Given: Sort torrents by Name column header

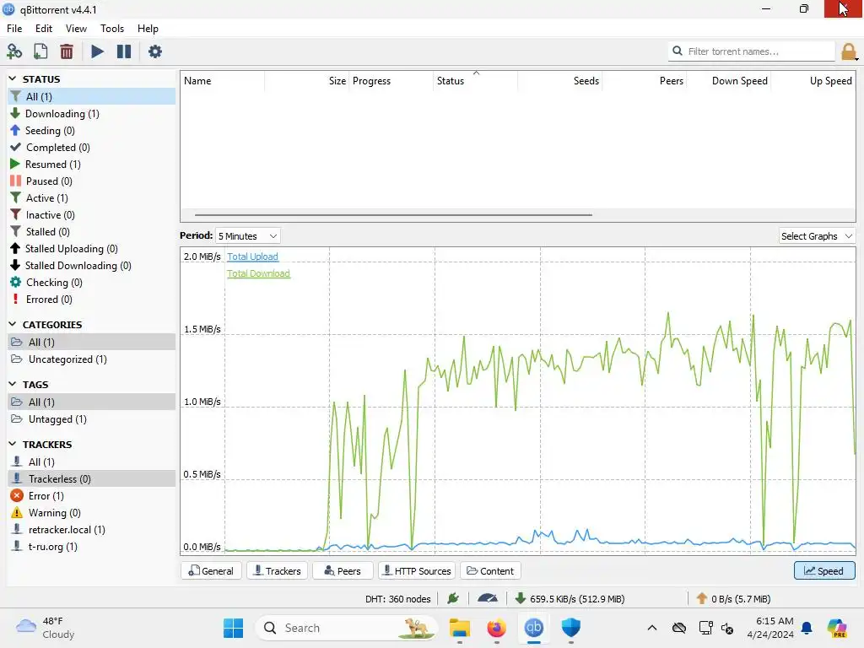Looking at the screenshot, I should 223,81.
